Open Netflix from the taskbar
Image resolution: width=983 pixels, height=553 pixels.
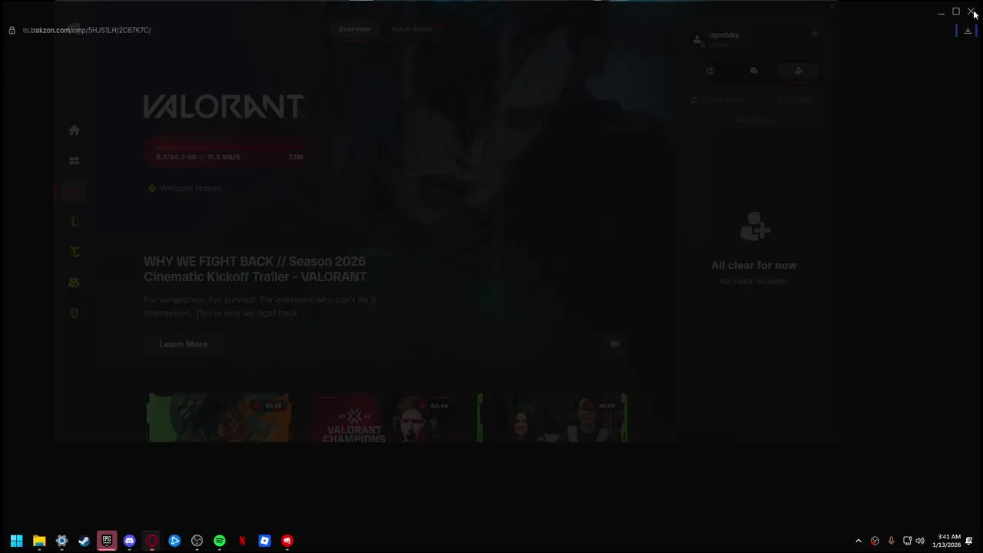coord(242,541)
